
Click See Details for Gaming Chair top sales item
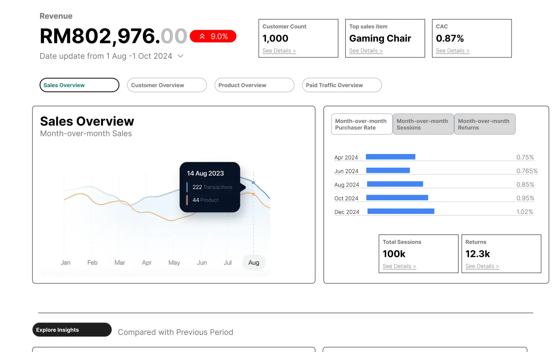click(x=366, y=51)
